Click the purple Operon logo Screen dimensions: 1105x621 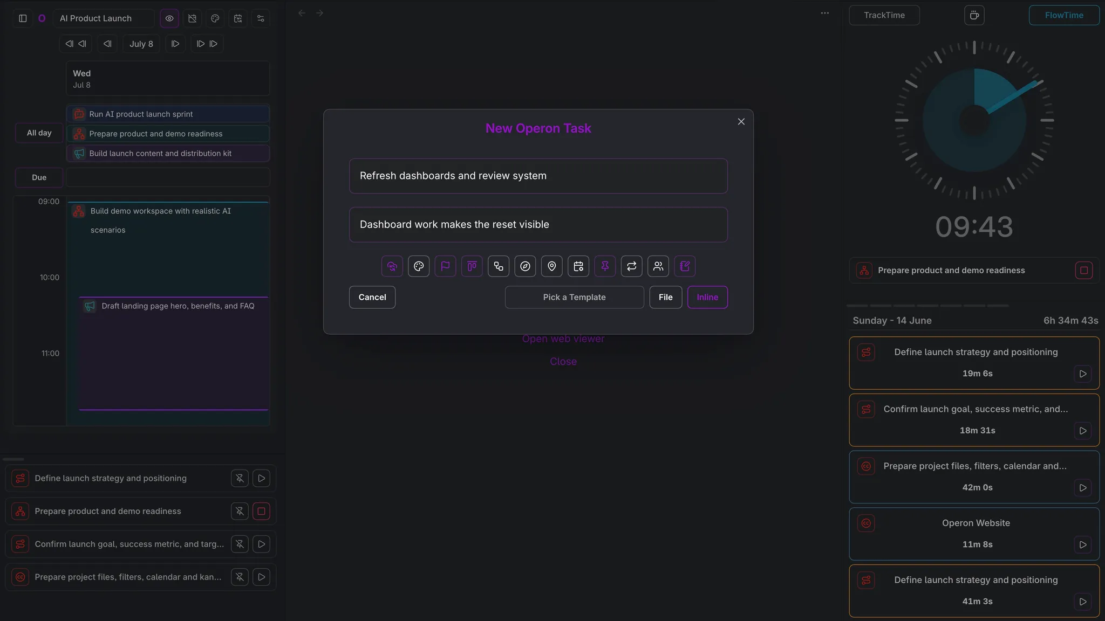[x=42, y=18]
